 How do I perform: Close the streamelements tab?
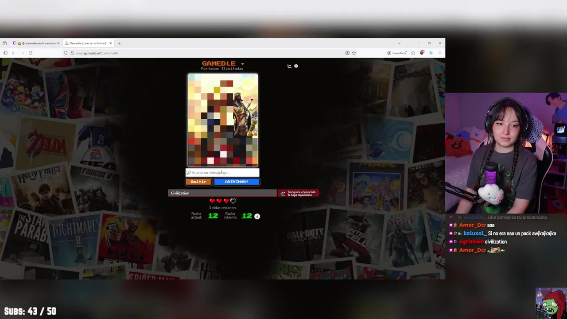pyautogui.click(x=58, y=43)
